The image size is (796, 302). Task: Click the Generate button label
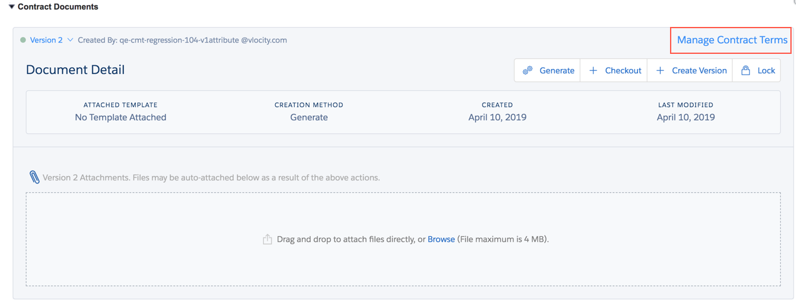coord(557,70)
